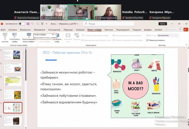Click the Save icon in quick access toolbar

[x=28, y=24]
